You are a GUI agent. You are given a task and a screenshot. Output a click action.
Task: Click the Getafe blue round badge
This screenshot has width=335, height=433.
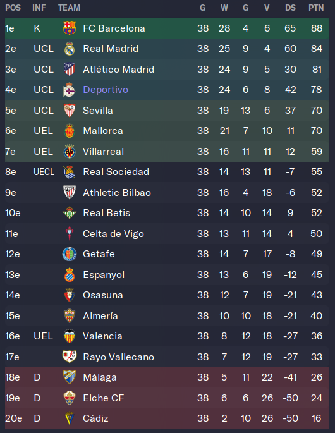coord(70,254)
